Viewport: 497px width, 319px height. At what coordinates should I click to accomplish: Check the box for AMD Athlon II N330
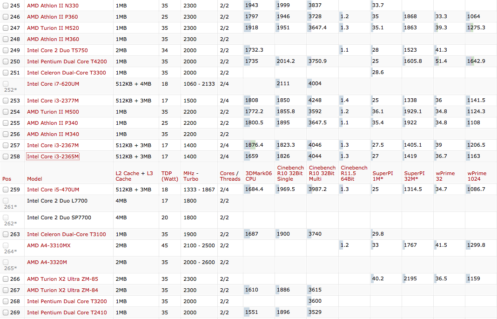[6, 6]
